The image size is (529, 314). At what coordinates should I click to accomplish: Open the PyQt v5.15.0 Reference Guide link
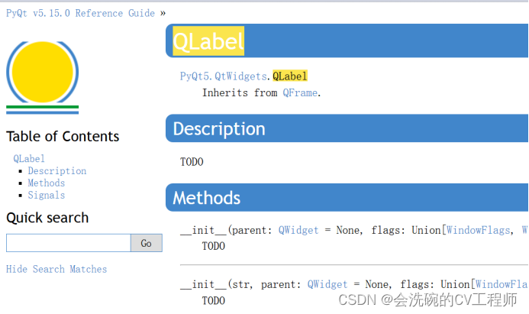point(80,13)
